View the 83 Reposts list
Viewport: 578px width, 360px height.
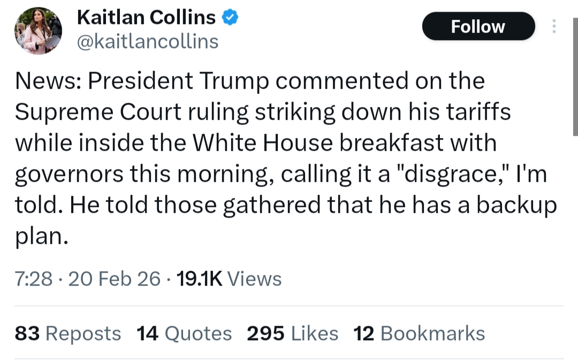click(68, 333)
